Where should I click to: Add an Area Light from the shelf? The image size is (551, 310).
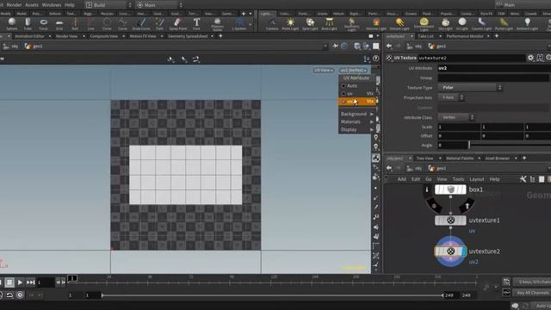tap(329, 25)
